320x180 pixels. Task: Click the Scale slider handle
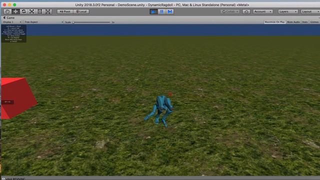click(x=73, y=22)
